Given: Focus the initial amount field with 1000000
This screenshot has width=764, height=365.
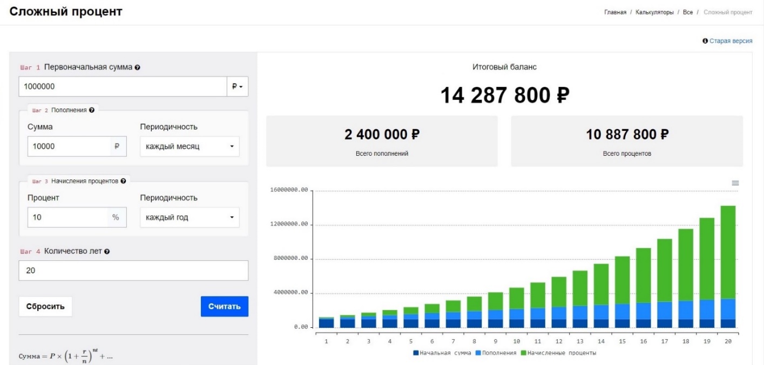Looking at the screenshot, I should click(122, 86).
